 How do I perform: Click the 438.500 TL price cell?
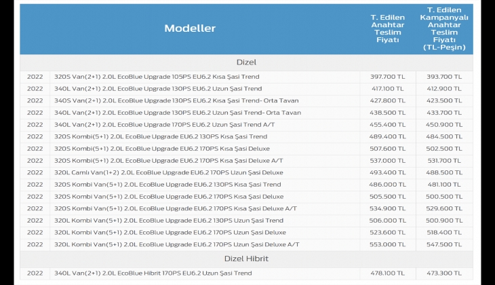click(x=389, y=113)
